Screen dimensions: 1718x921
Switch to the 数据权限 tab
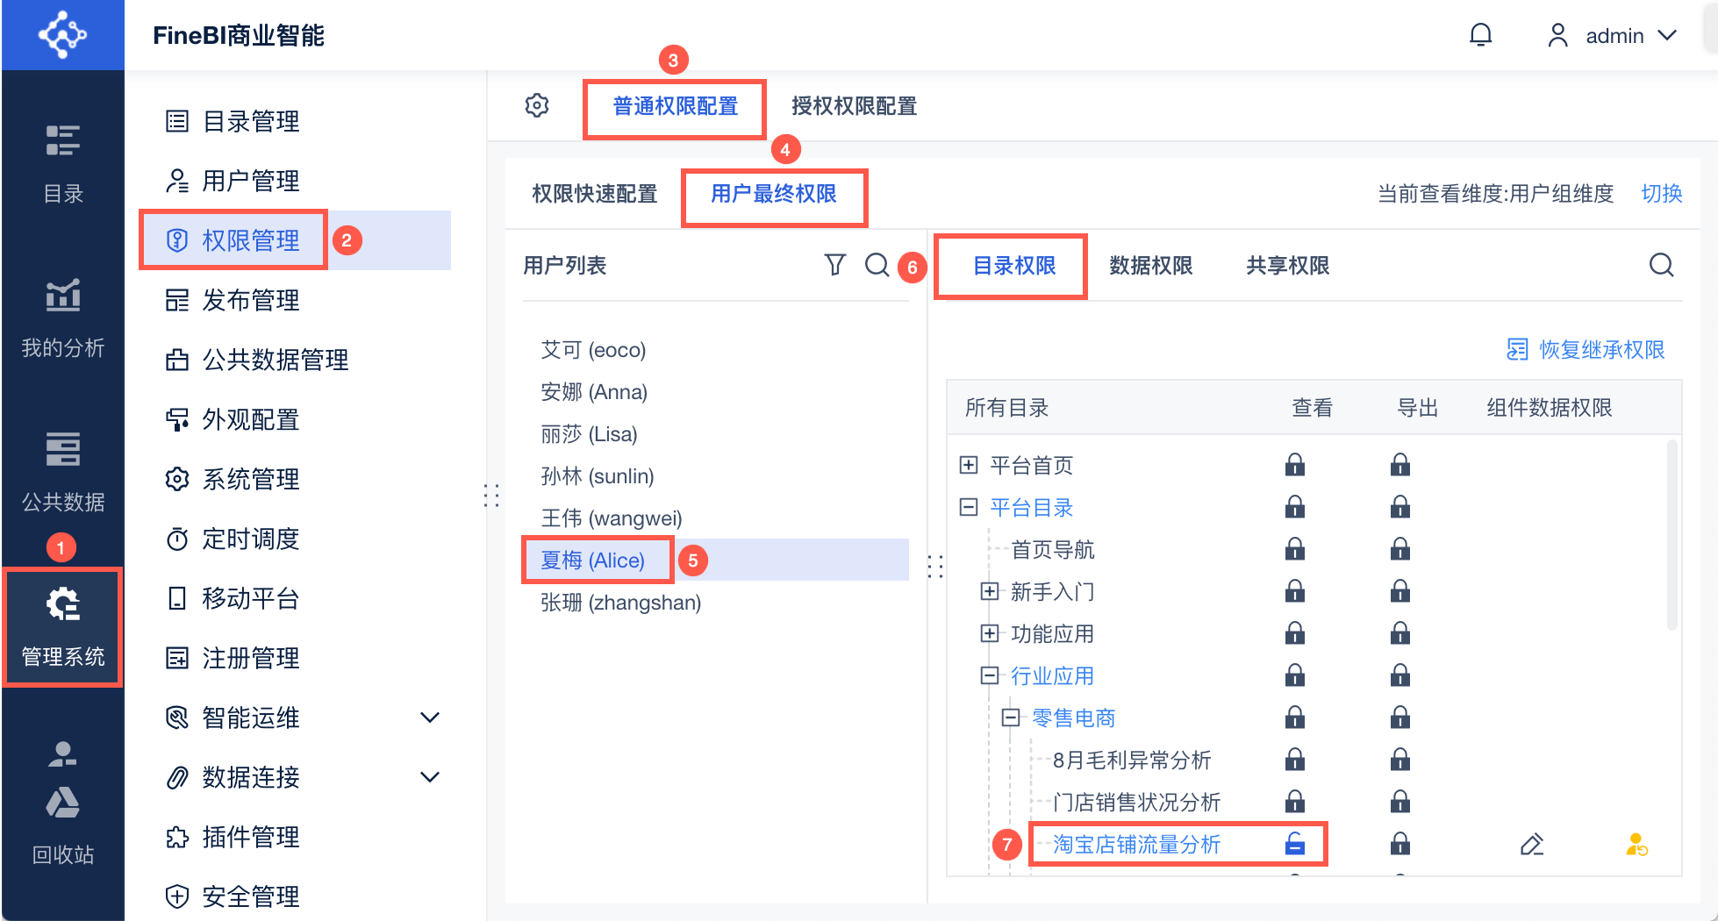click(x=1150, y=266)
